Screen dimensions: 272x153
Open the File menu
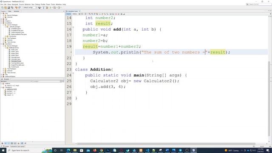pos(2,4)
